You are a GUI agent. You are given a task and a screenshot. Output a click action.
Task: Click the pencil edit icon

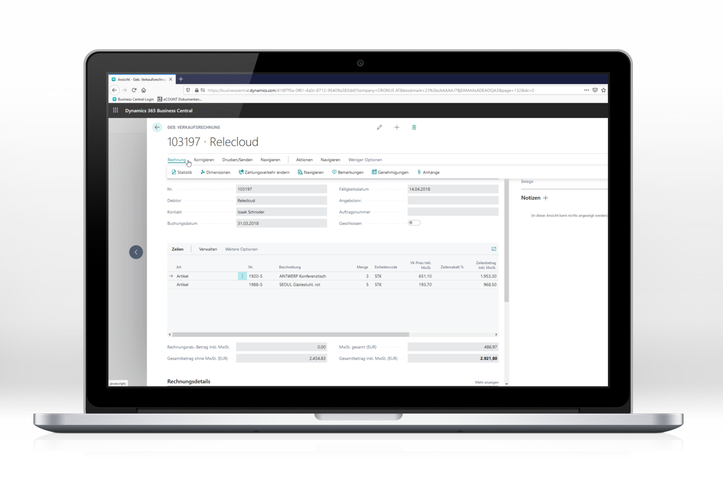click(x=379, y=127)
